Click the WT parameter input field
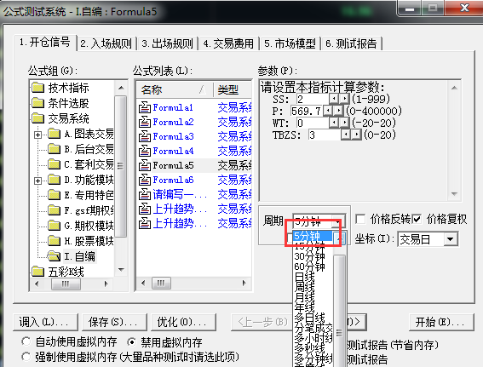Viewport: 483px width, 367px height. [x=313, y=123]
